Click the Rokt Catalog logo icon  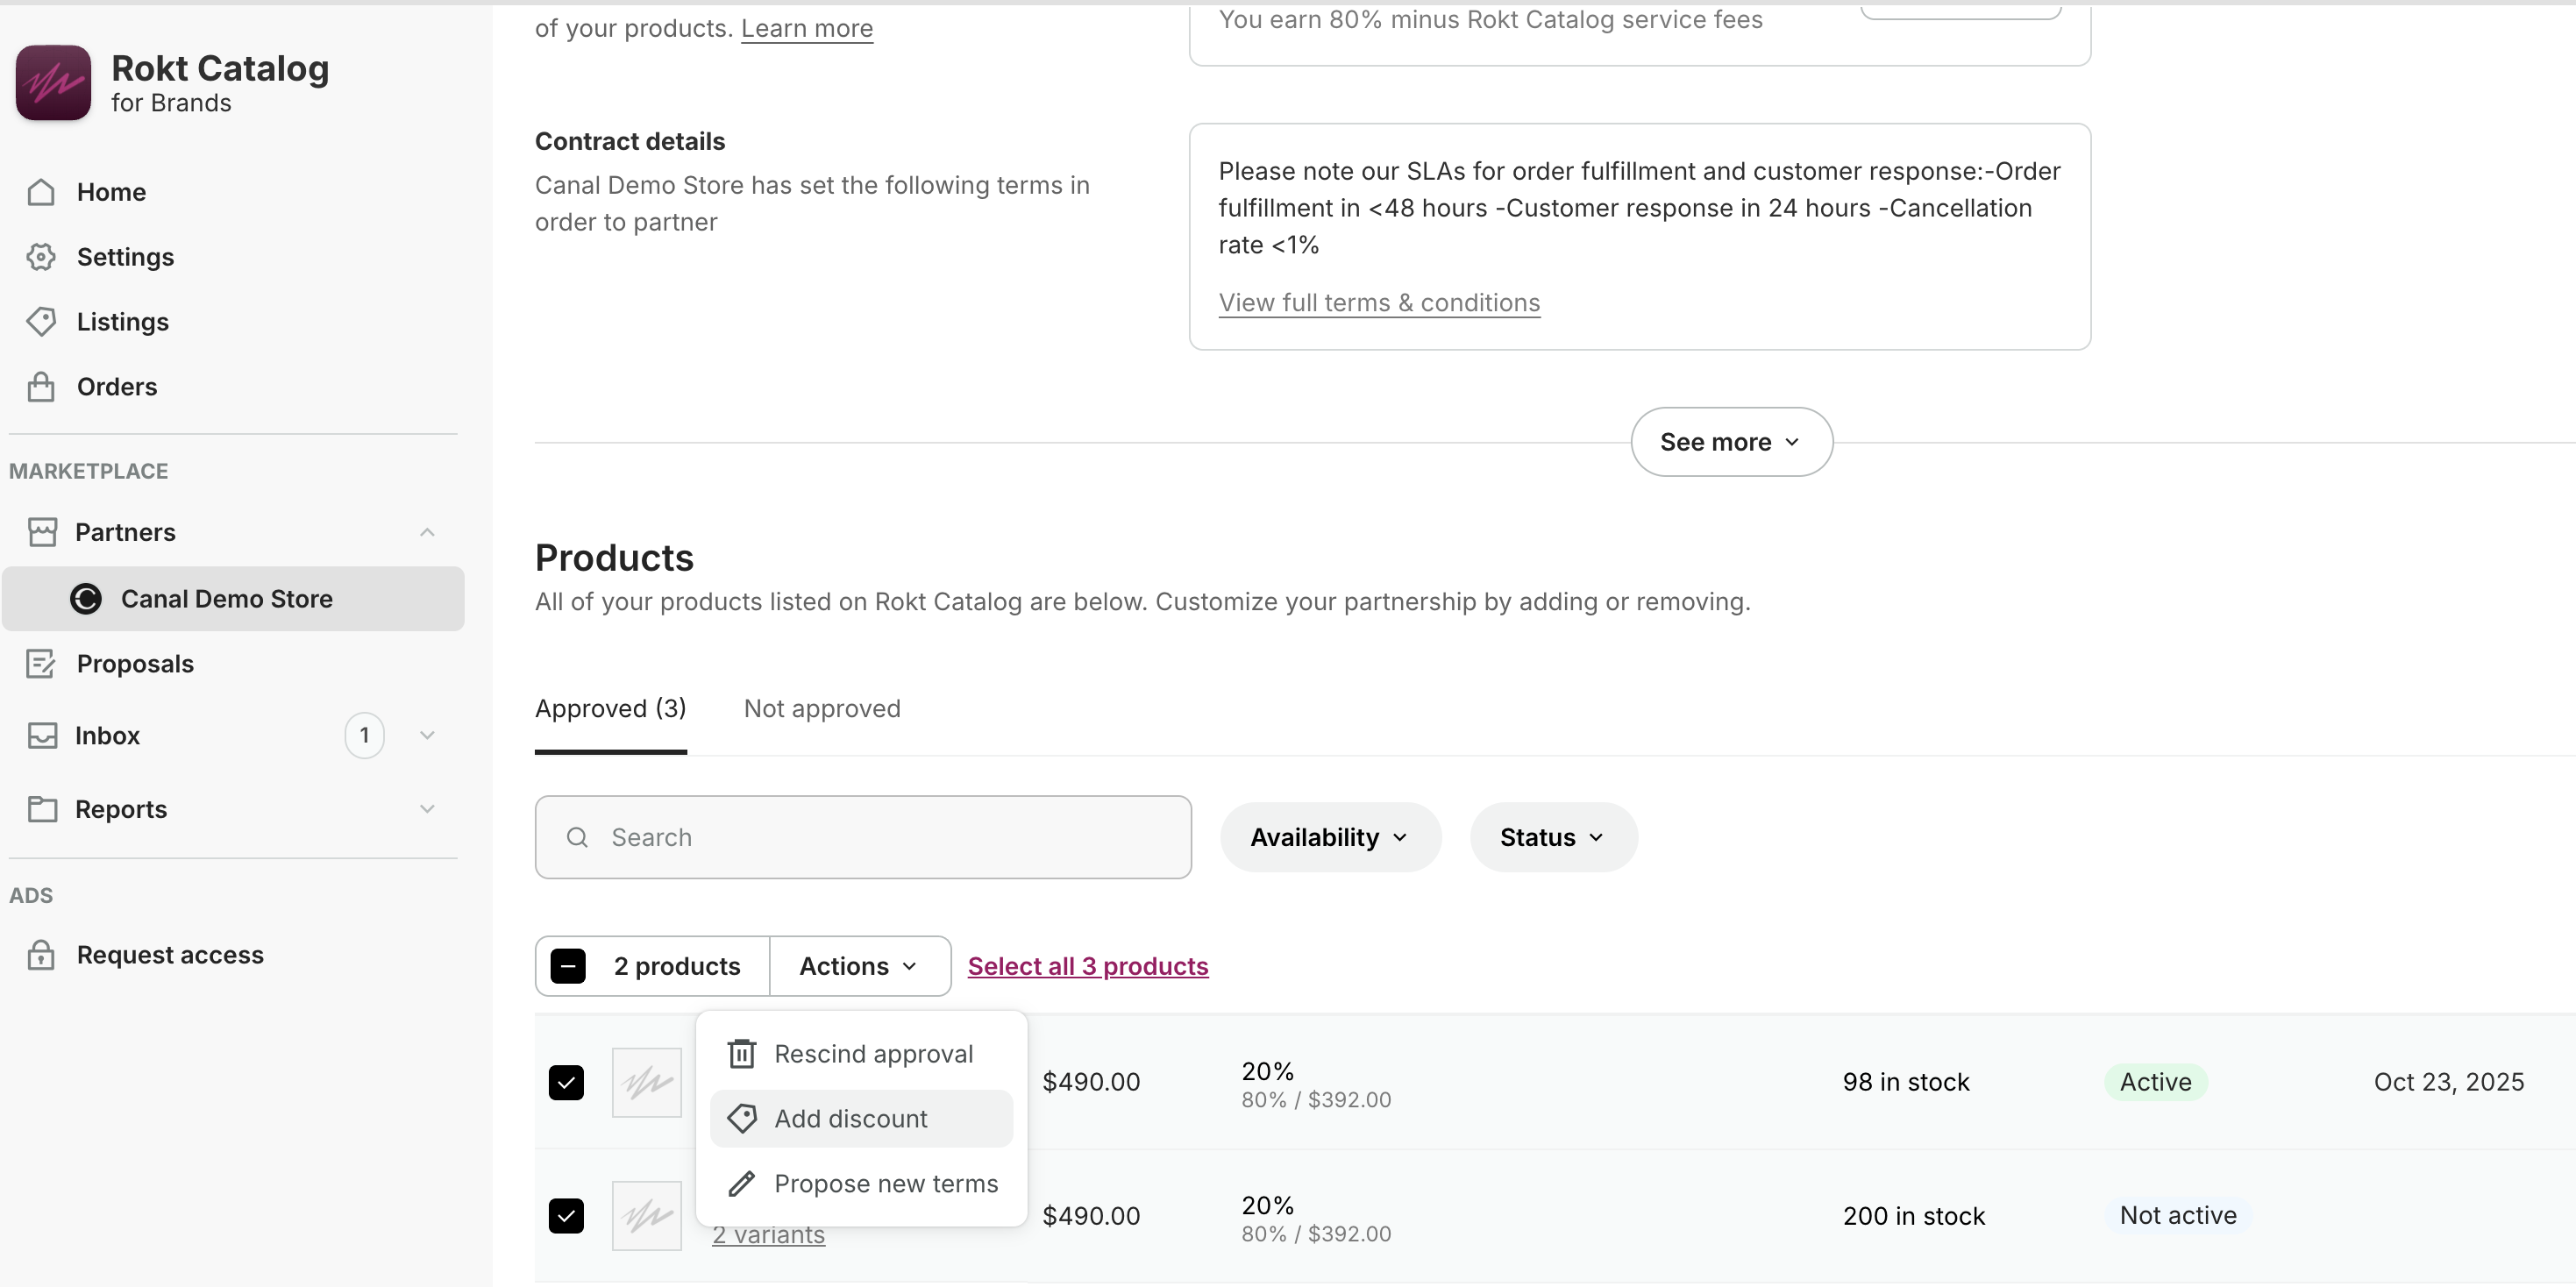53,83
